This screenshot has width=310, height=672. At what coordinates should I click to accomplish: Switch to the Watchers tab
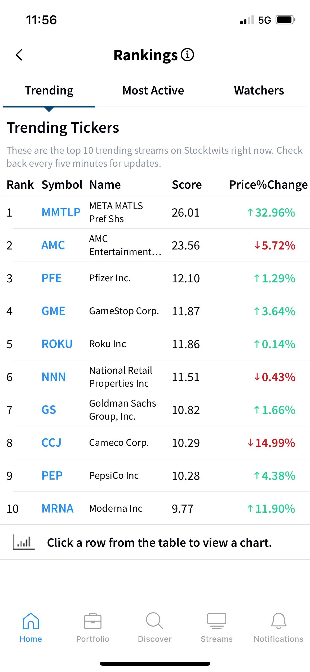click(259, 91)
